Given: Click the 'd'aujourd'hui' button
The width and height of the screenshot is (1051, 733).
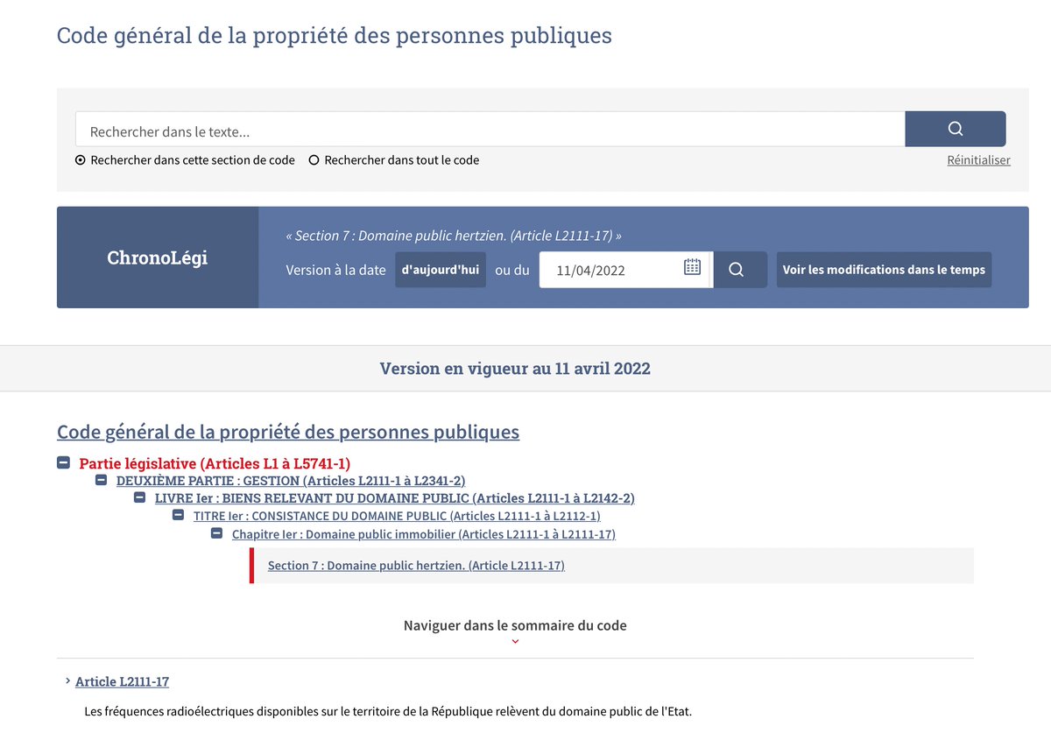Looking at the screenshot, I should 441,270.
